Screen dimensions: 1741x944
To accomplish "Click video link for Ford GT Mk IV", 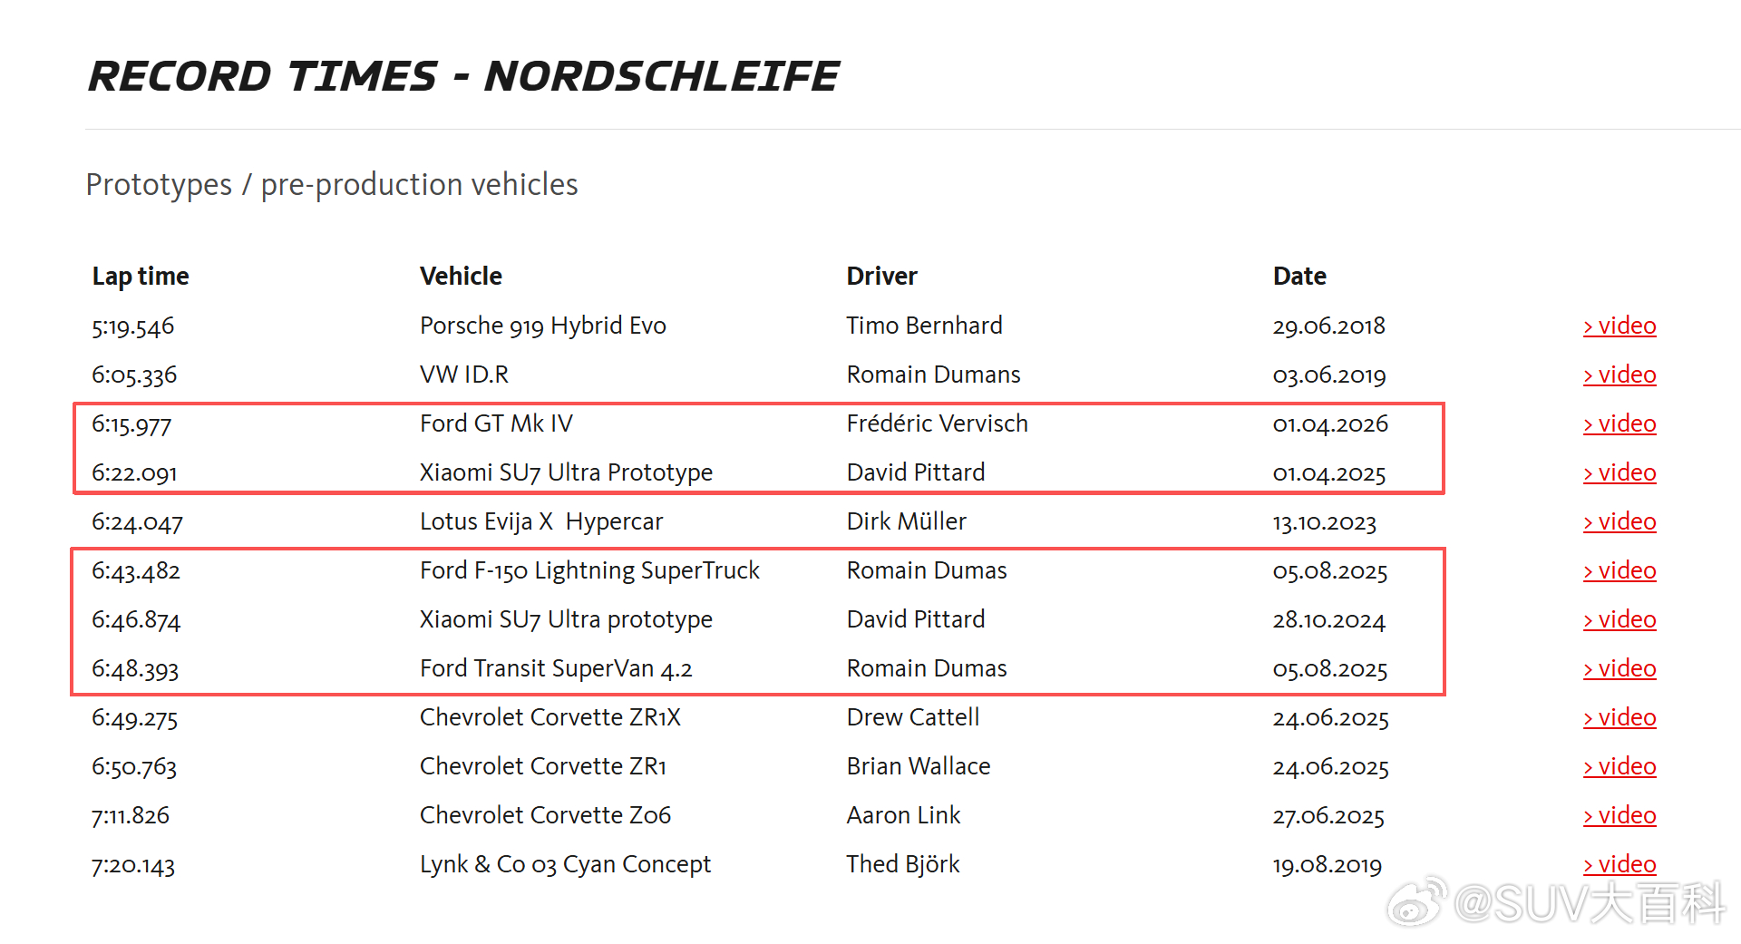I will (x=1619, y=423).
